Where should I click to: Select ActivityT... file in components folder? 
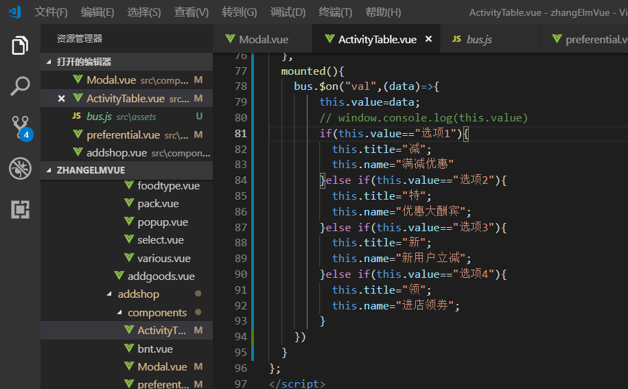click(126, 331)
